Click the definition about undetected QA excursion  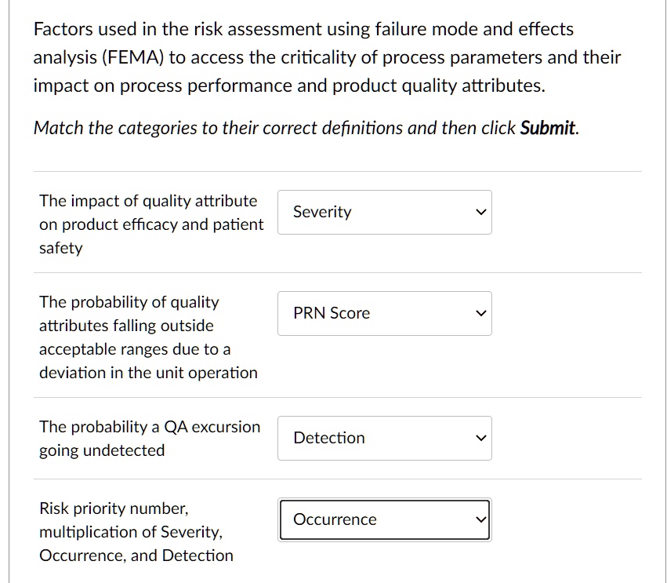tap(149, 439)
